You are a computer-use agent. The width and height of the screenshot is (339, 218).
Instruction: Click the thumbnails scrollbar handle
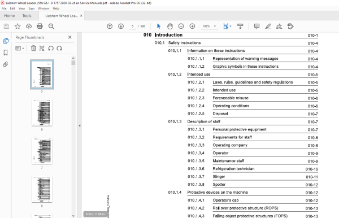[x=73, y=63]
